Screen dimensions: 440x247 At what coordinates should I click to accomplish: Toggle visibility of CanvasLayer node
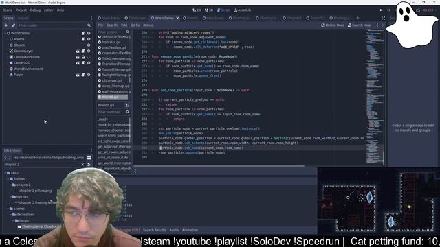click(x=89, y=51)
